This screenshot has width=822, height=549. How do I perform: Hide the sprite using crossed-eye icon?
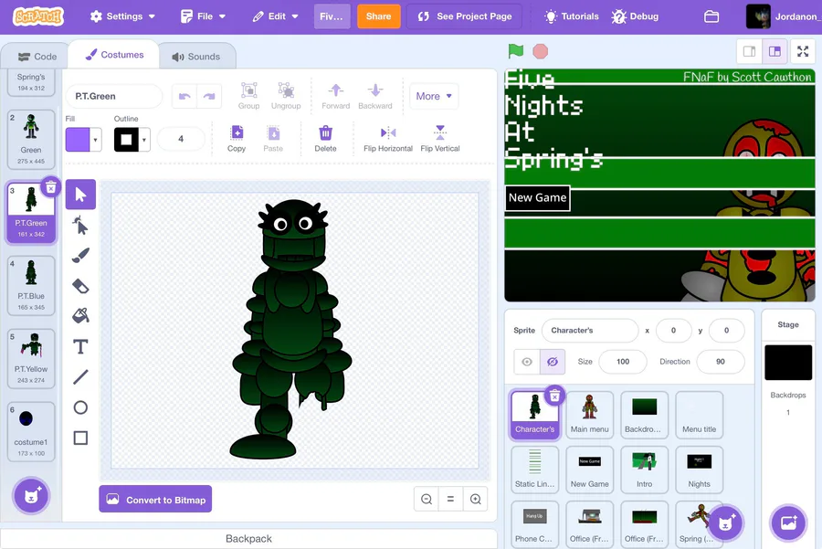[553, 362]
